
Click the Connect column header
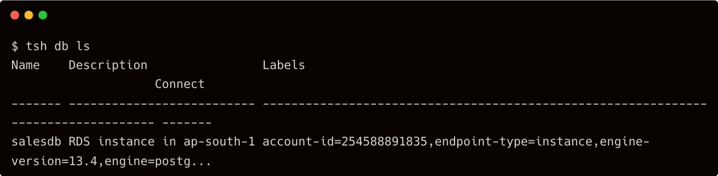[180, 84]
